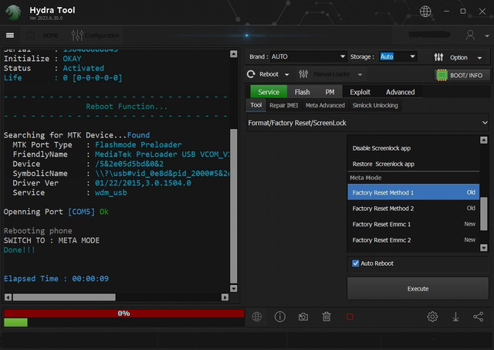The width and height of the screenshot is (494, 350).
Task: Click the log horizontal scroll right arrow
Action: click(x=225, y=297)
